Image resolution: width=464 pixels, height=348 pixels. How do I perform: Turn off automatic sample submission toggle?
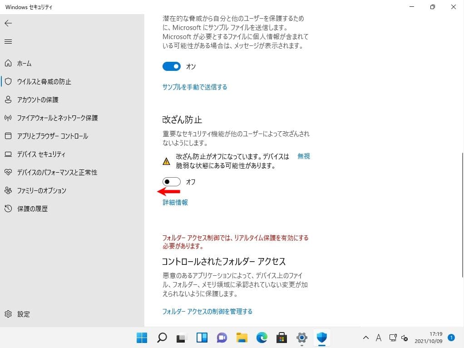click(171, 66)
